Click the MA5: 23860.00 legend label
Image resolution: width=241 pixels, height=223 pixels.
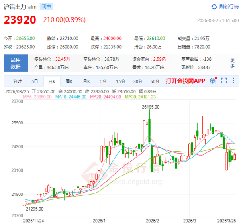(37, 97)
